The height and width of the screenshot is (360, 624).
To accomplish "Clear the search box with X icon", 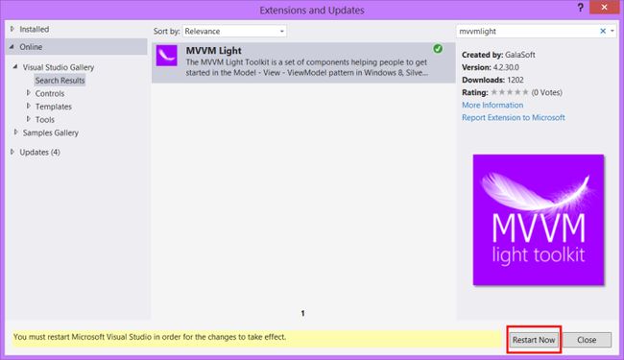I will tap(603, 31).
